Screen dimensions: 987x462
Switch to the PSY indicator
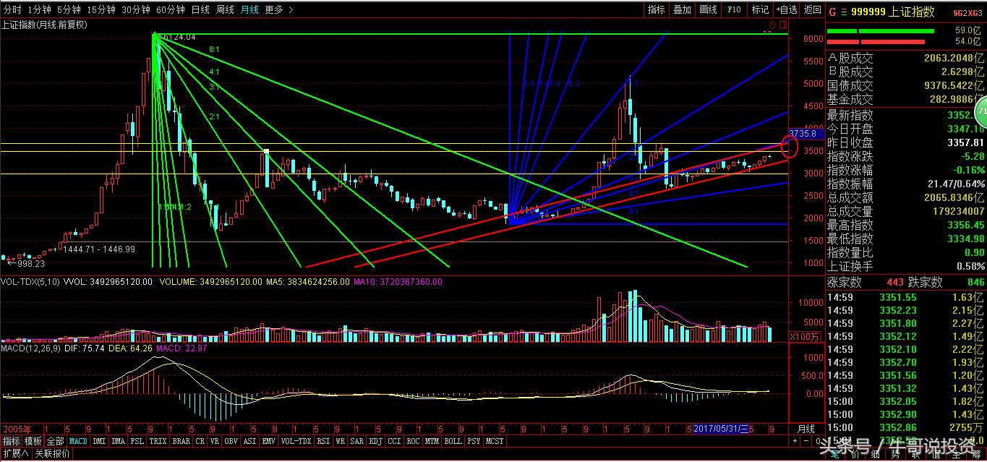coord(474,441)
